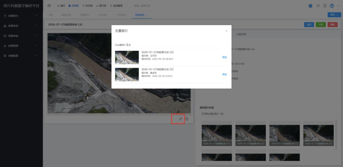This screenshot has height=167, width=343.
Task: Open the 知识库 top menu
Action: click(x=87, y=6)
